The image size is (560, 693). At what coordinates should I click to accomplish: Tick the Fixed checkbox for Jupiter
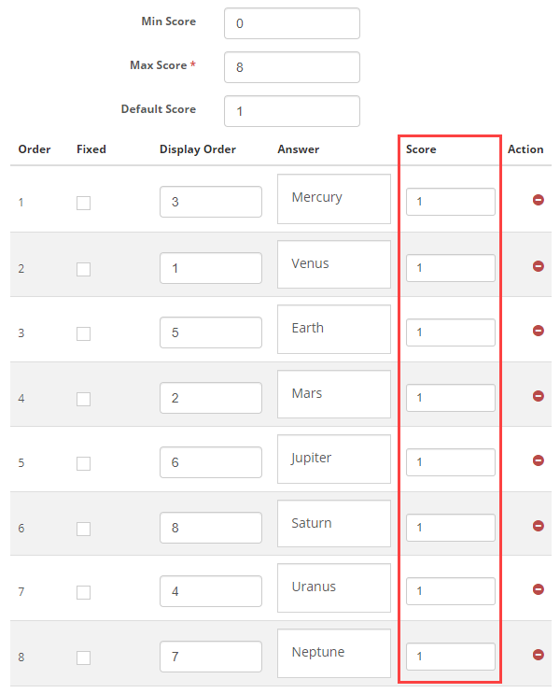click(84, 463)
